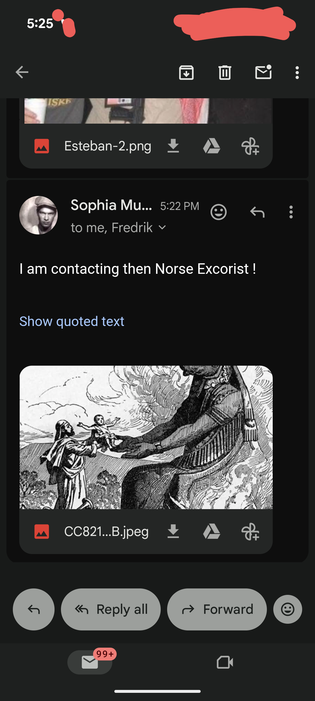Image resolution: width=315 pixels, height=701 pixels.
Task: Add emoji reaction to Sophia's message
Action: 218,212
